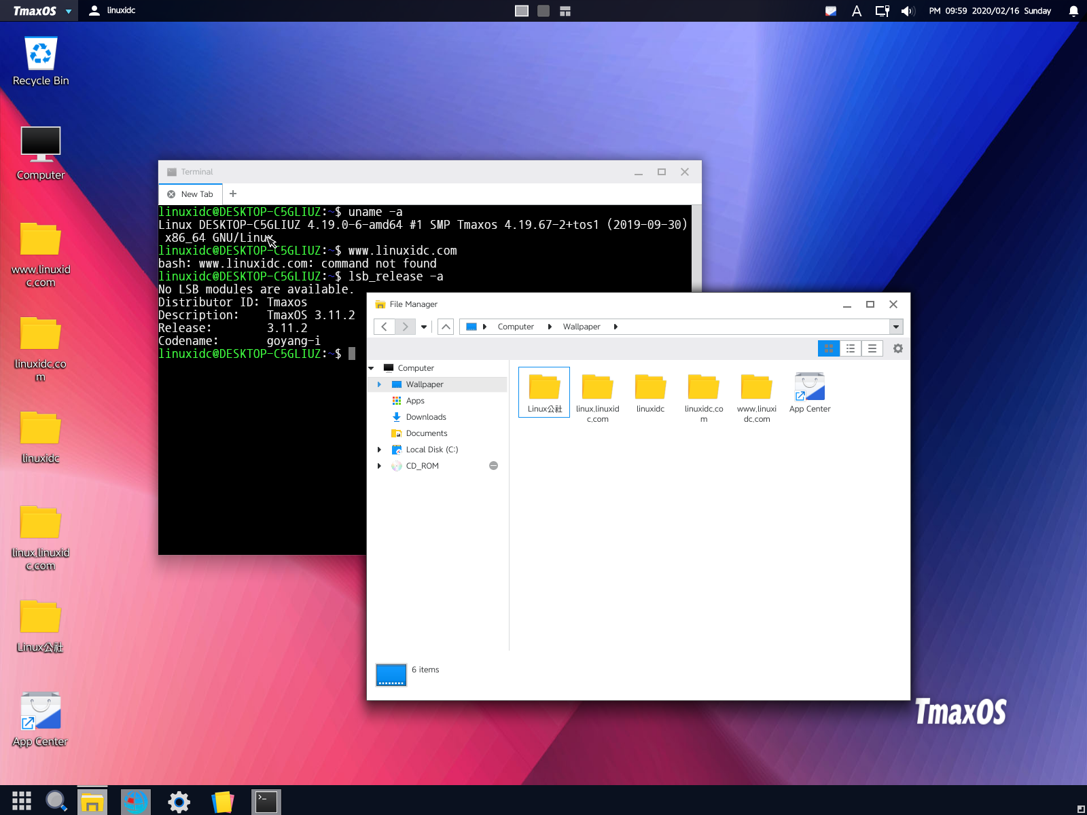Go forward in File Manager
Image resolution: width=1087 pixels, height=815 pixels.
click(405, 327)
